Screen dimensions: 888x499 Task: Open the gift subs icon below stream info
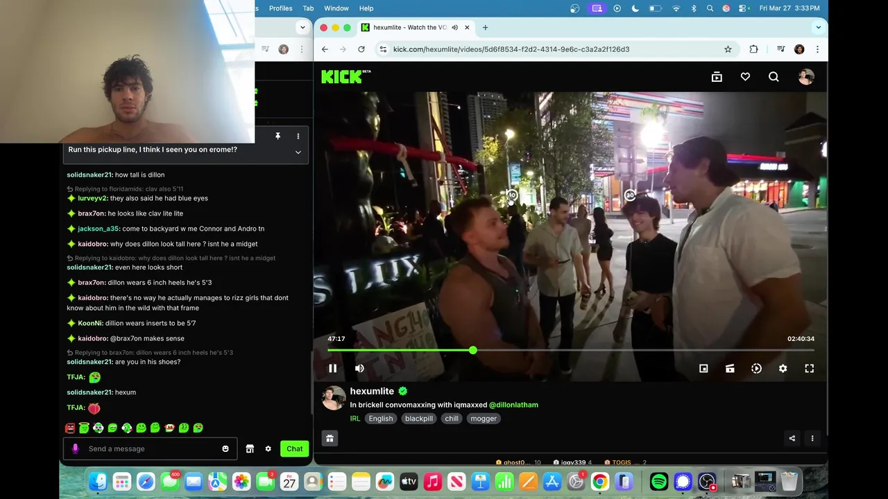click(330, 438)
